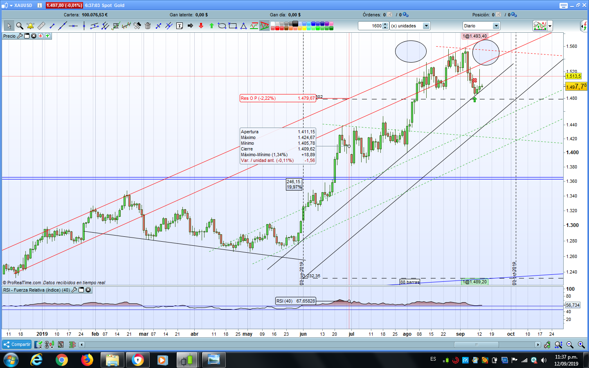Image resolution: width=589 pixels, height=368 pixels.
Task: Toggle the green-red trend line indicator tool
Action: point(254,26)
